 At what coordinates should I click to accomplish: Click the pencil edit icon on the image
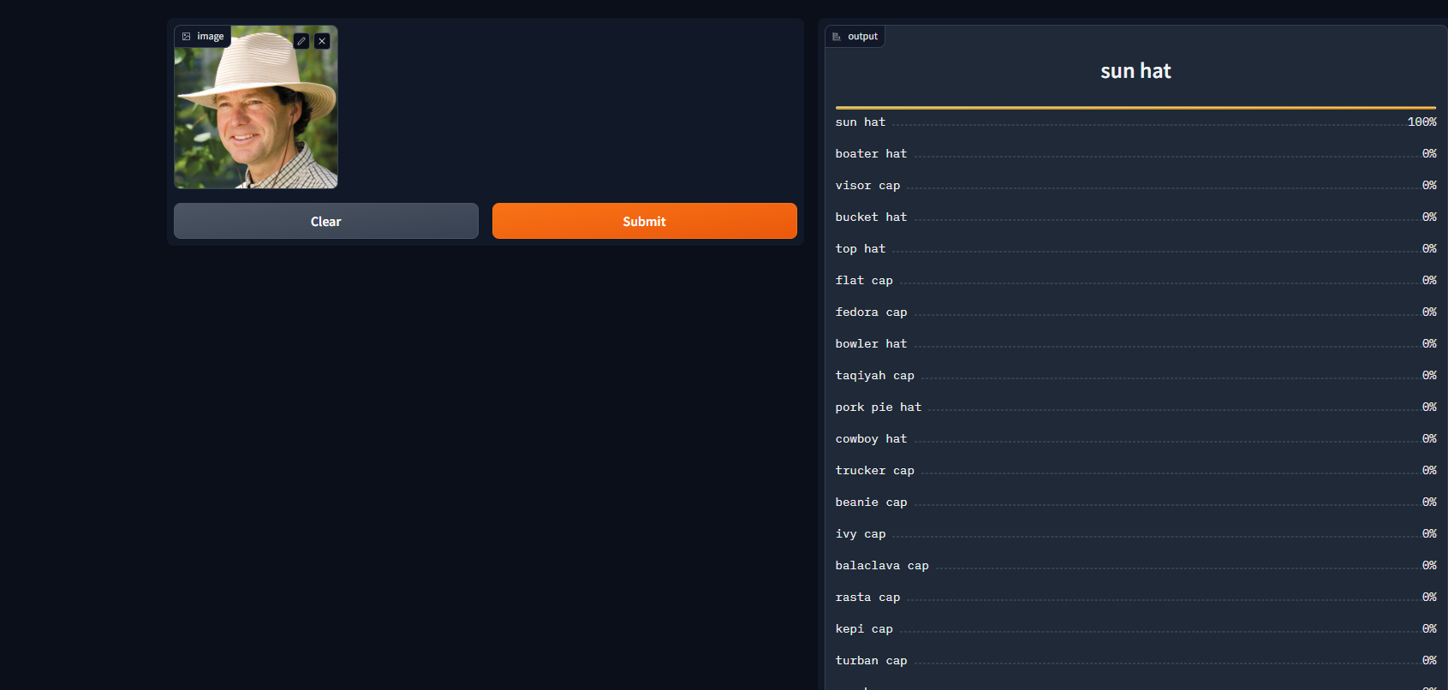tap(301, 41)
